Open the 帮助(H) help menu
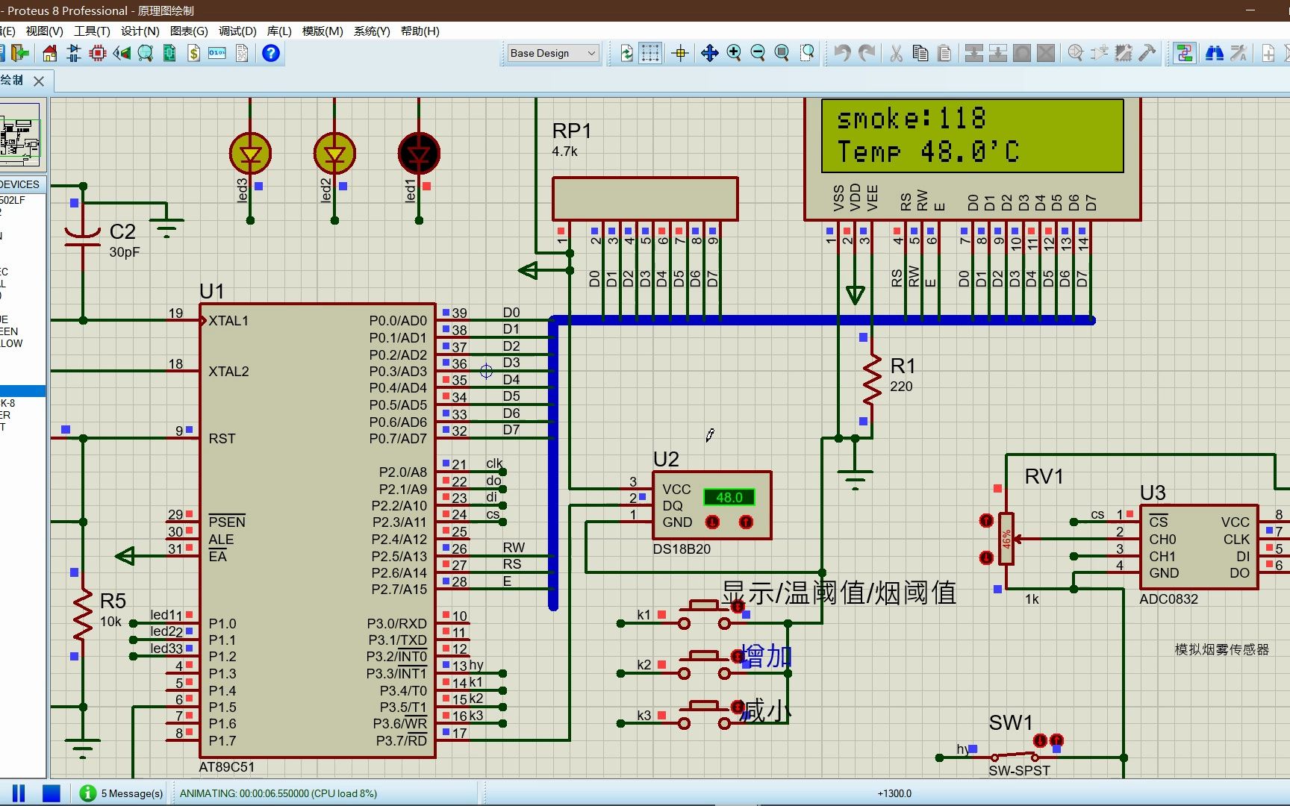Image resolution: width=1290 pixels, height=806 pixels. coord(420,31)
